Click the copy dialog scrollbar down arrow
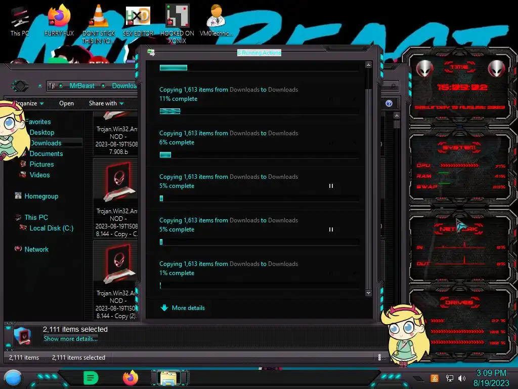This screenshot has width=518, height=389. pyautogui.click(x=368, y=293)
